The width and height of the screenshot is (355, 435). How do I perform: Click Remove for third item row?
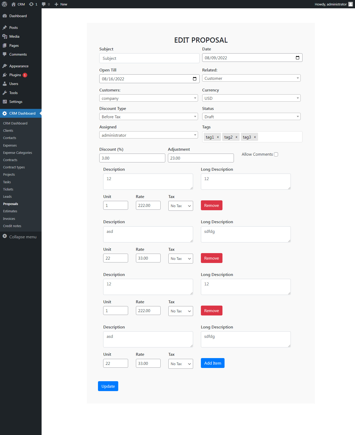point(212,311)
